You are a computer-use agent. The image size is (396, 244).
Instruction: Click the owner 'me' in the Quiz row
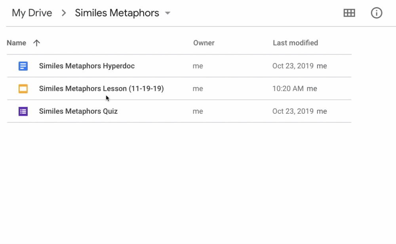pyautogui.click(x=198, y=111)
